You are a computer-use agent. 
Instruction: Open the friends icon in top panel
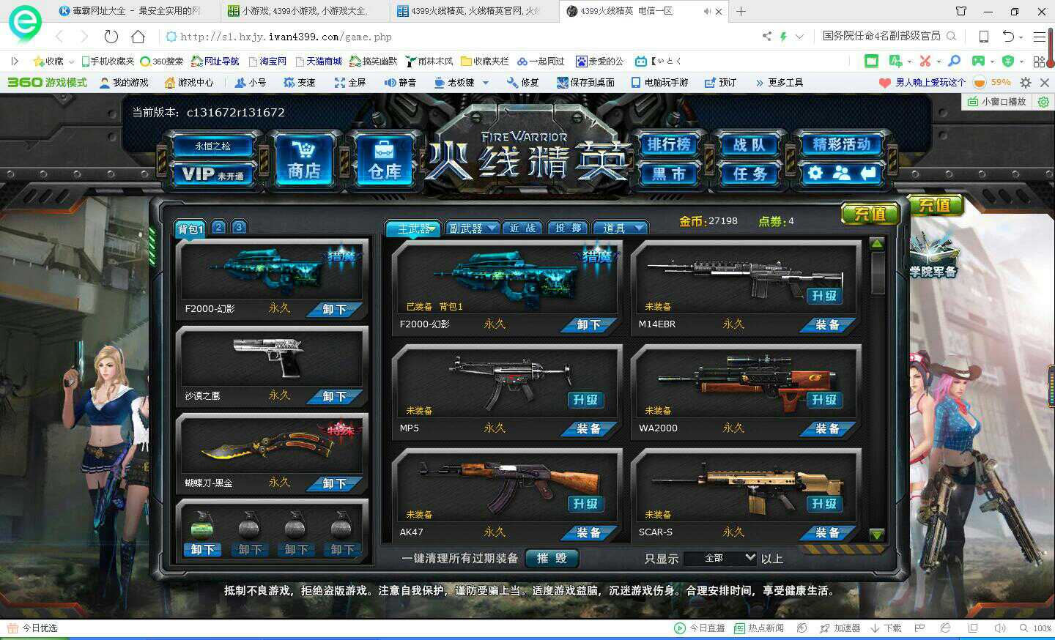point(842,174)
